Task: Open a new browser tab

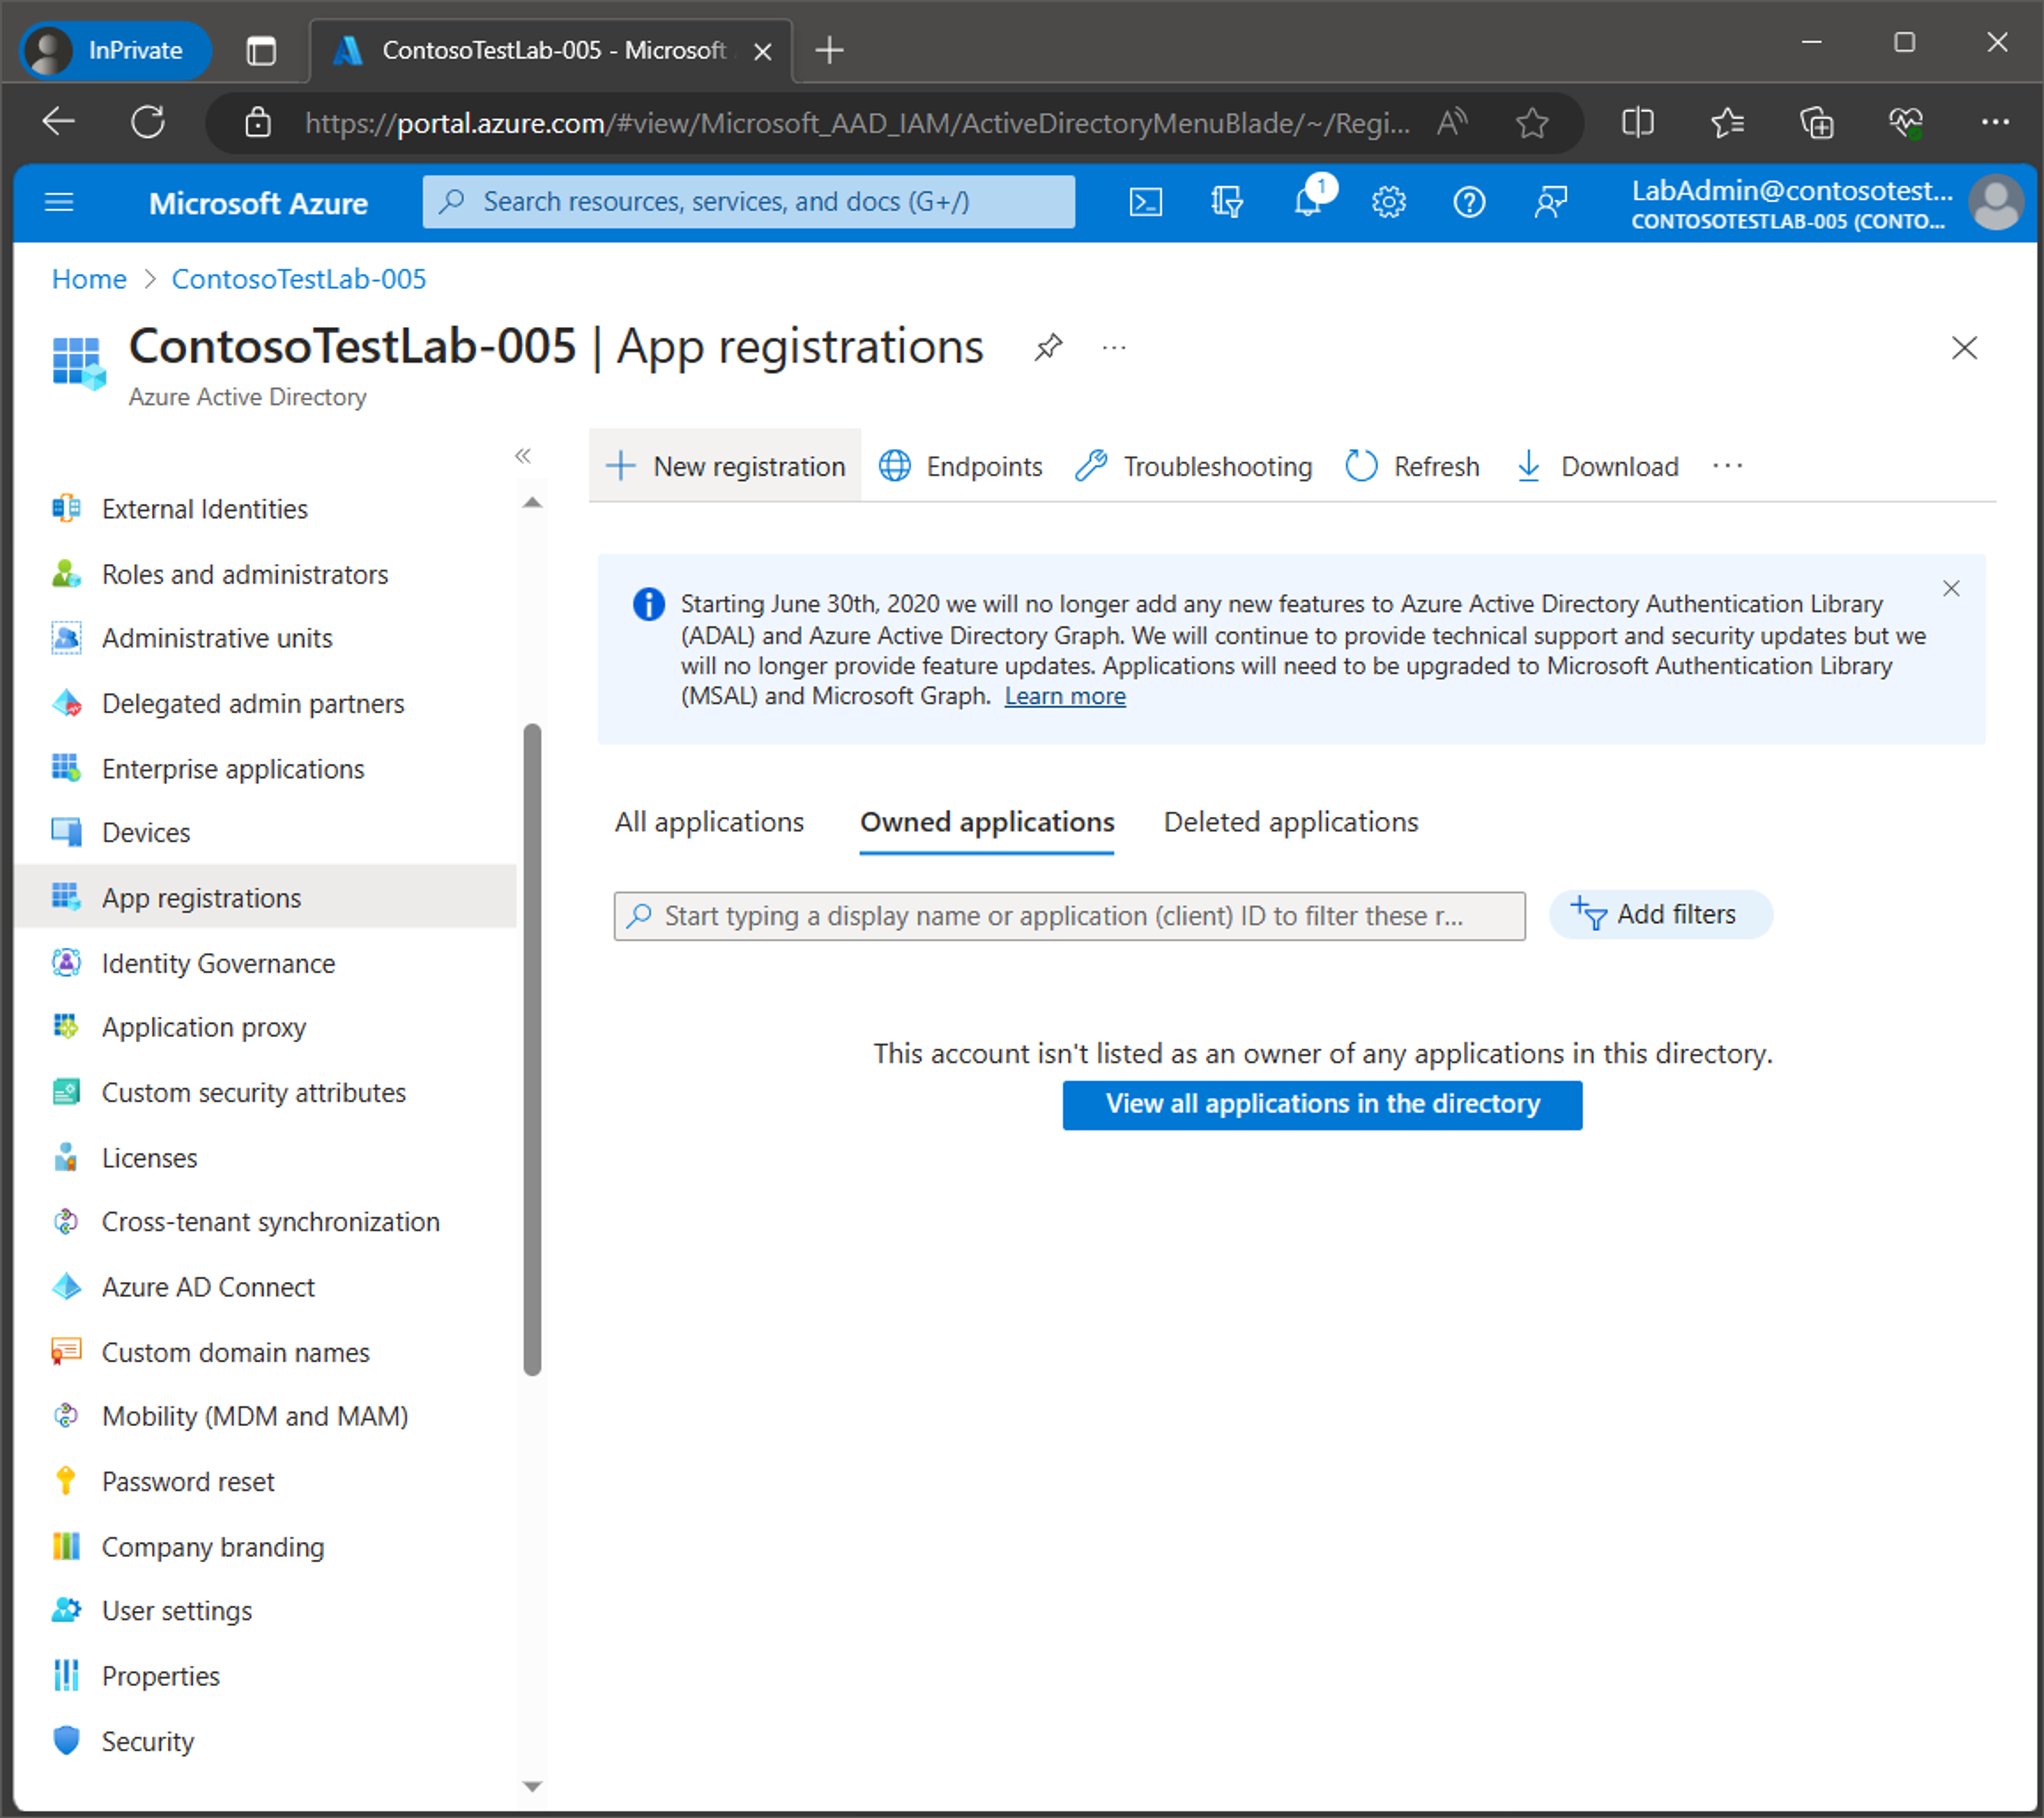Action: point(829,50)
